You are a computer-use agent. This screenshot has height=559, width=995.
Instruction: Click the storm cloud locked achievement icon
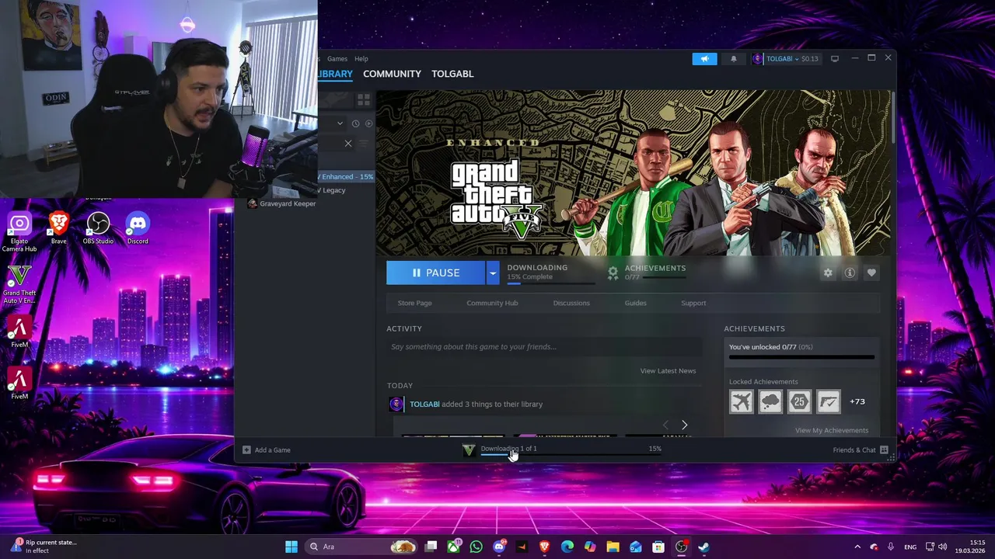click(x=770, y=401)
